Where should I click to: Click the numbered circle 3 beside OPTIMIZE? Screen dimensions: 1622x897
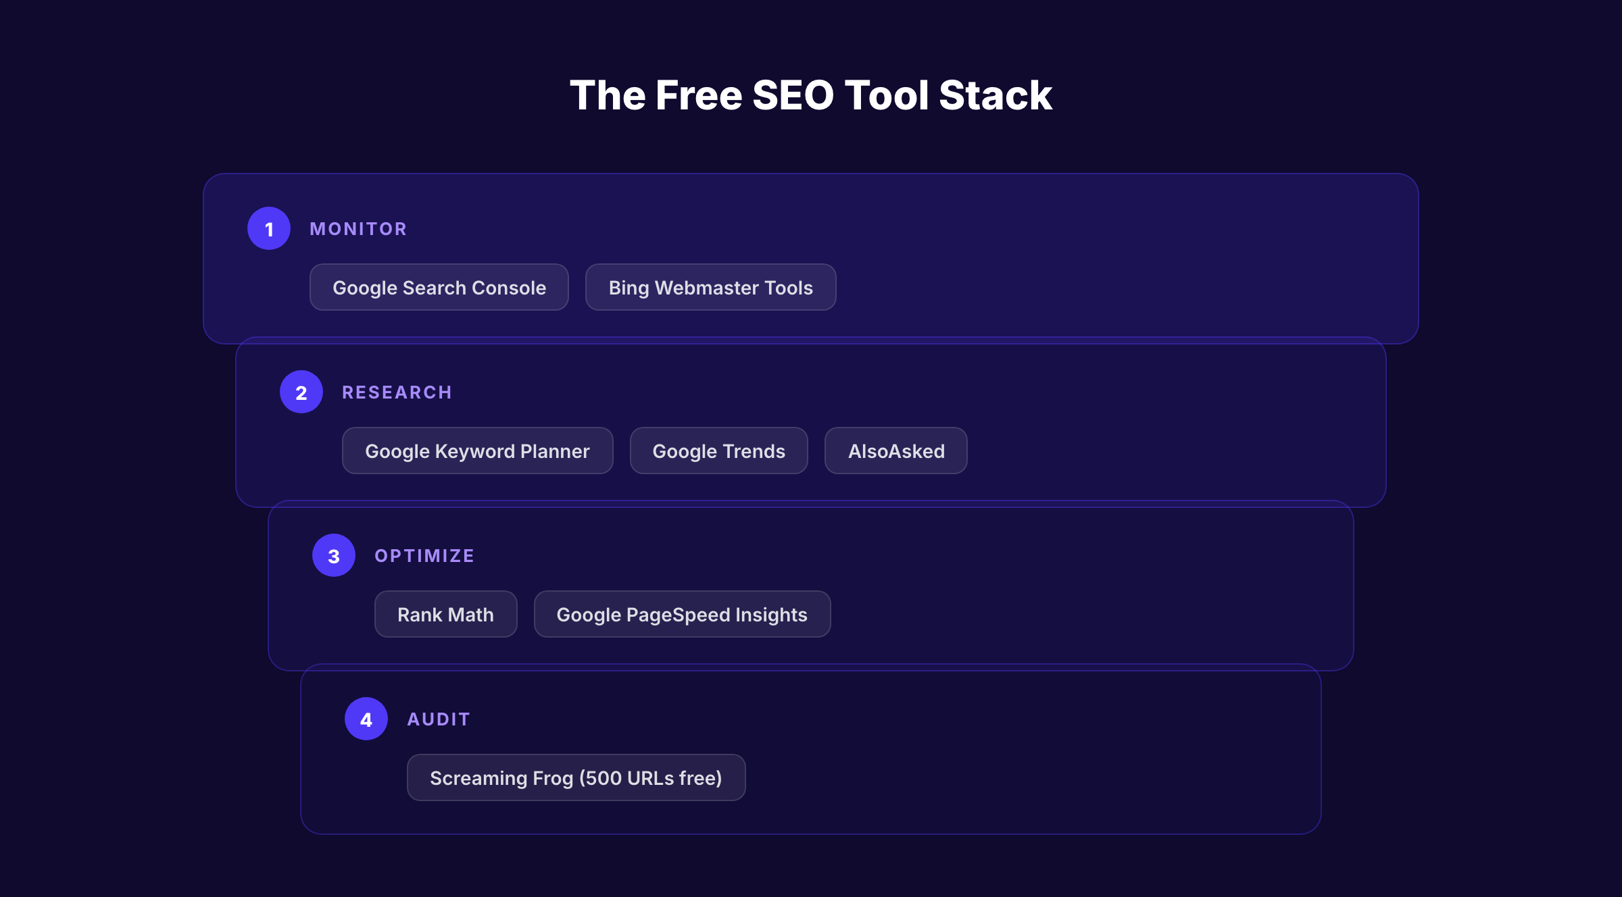point(333,555)
